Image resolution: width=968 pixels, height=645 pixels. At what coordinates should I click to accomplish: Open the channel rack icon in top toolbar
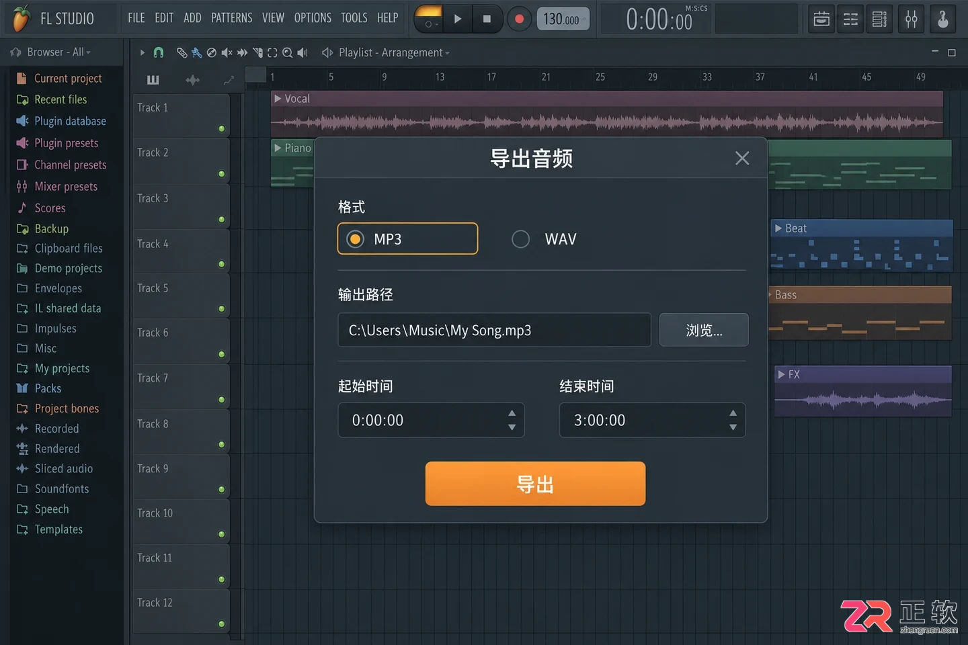pyautogui.click(x=879, y=19)
